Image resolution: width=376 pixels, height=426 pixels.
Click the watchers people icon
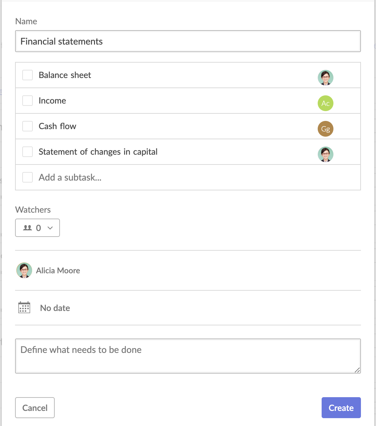click(x=28, y=228)
